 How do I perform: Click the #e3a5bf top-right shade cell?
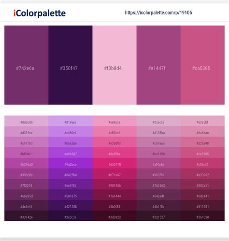(x=202, y=121)
